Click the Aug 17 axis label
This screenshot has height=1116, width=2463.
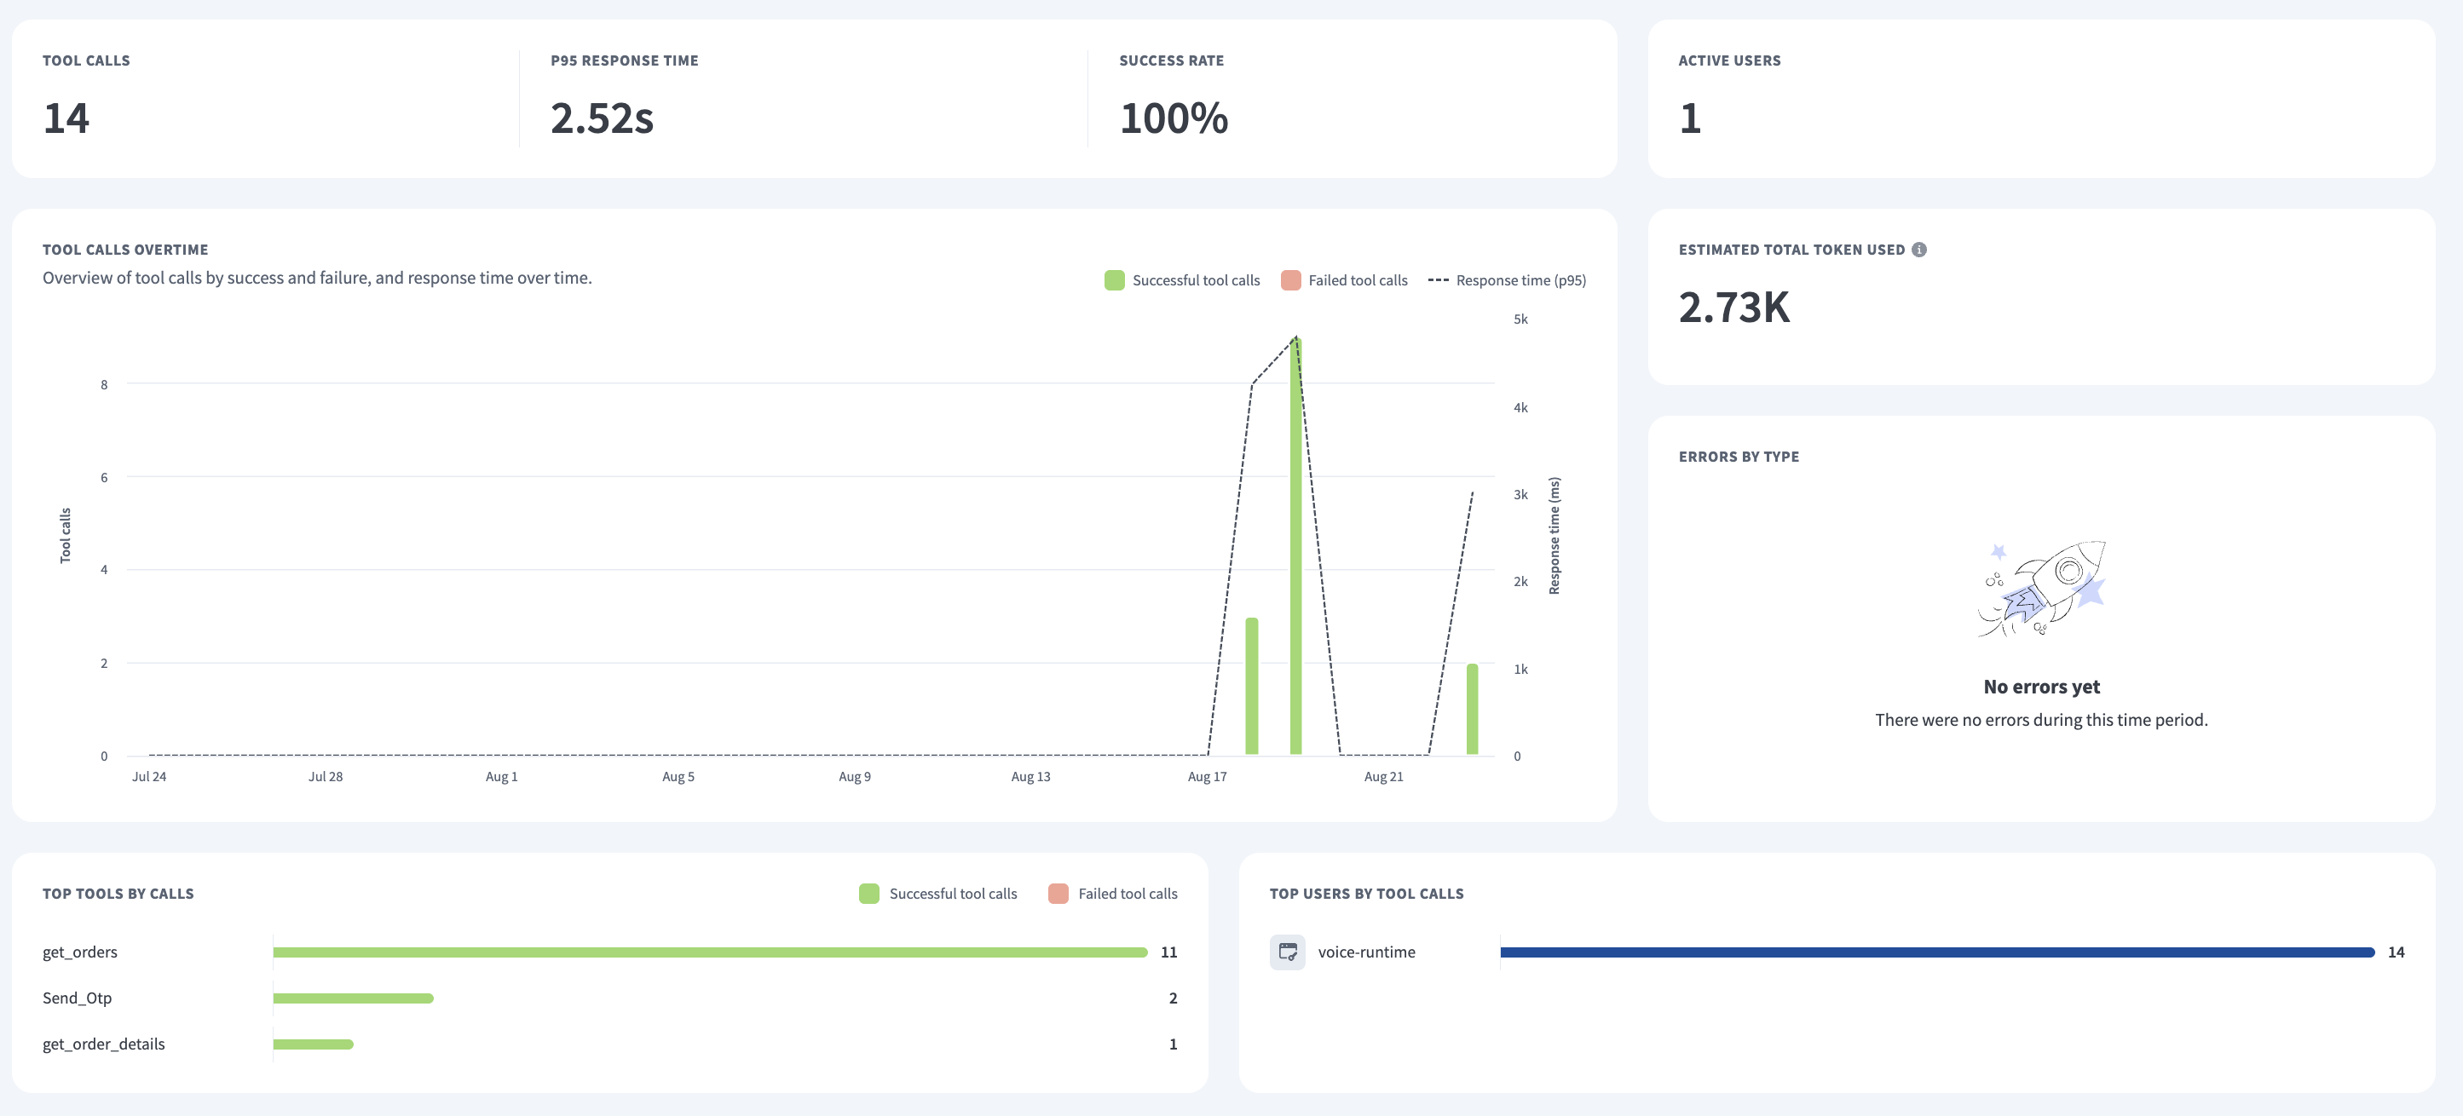tap(1207, 777)
